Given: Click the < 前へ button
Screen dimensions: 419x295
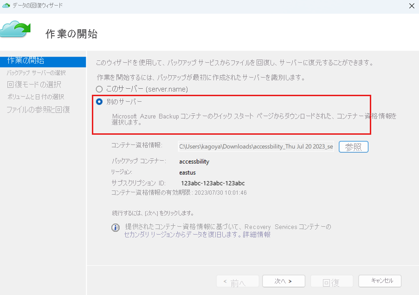Looking at the screenshot, I should [238, 281].
